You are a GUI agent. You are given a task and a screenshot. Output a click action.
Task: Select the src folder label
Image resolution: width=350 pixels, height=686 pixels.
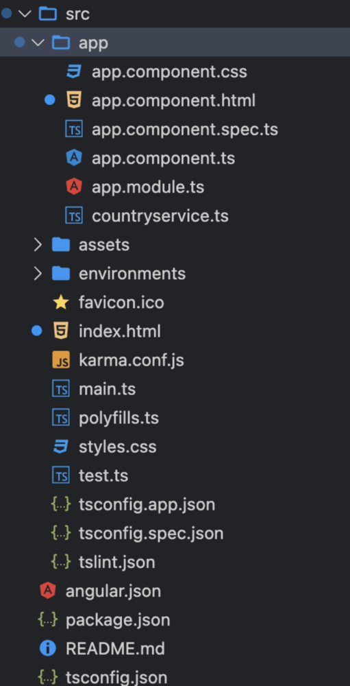(77, 14)
